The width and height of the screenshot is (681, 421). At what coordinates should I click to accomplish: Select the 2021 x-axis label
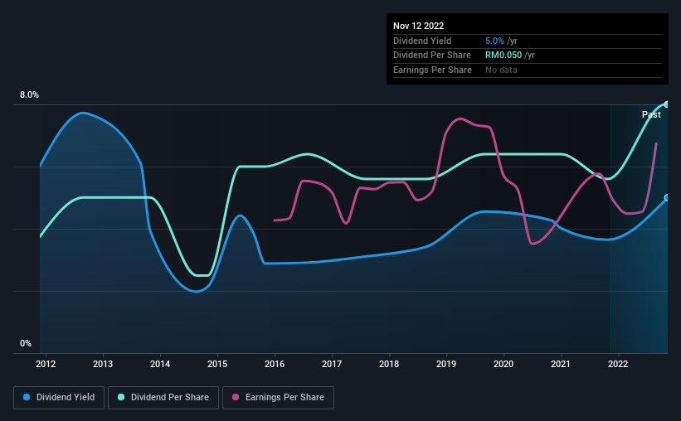tap(561, 364)
